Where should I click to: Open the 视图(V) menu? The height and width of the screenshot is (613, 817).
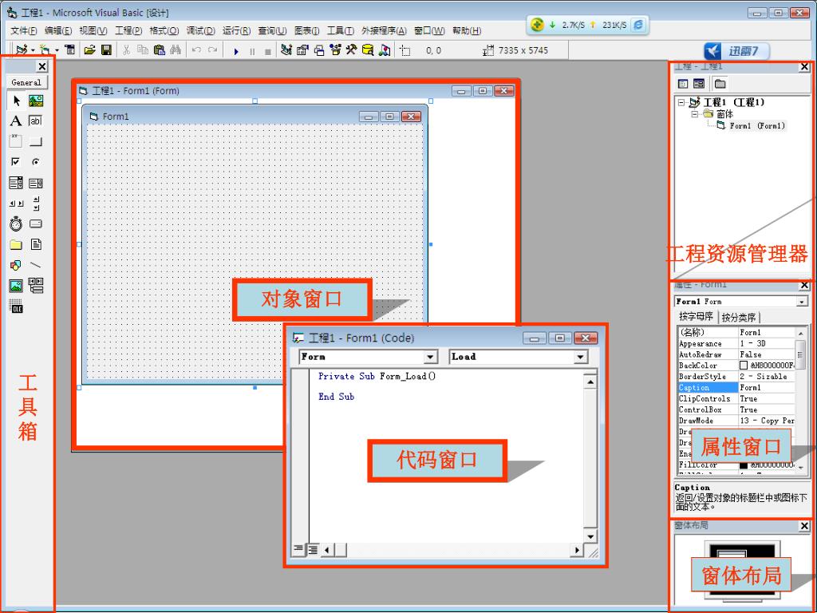coord(93,31)
